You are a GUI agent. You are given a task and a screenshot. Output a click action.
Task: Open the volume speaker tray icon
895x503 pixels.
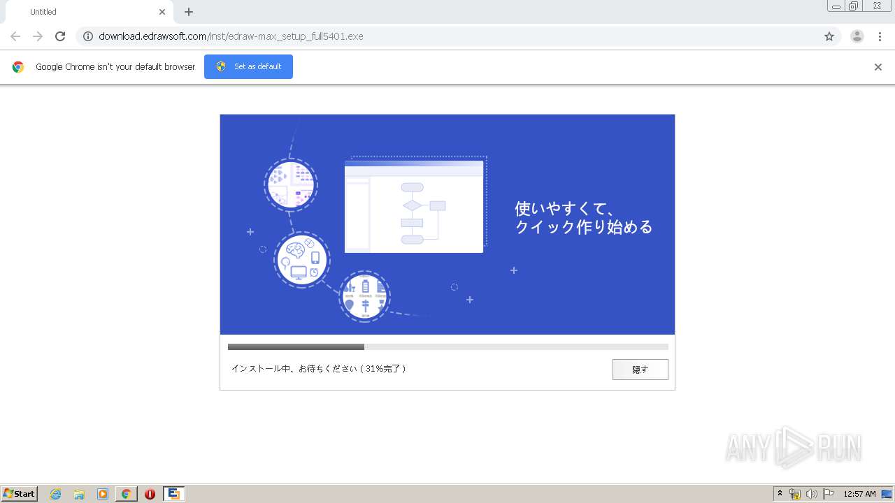pos(812,494)
